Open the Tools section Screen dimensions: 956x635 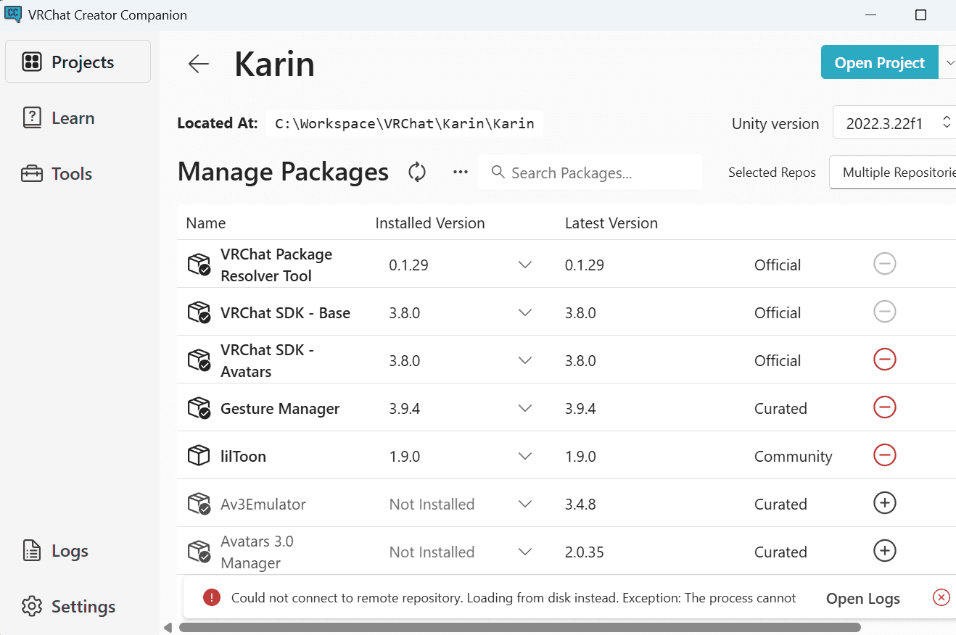(x=71, y=173)
